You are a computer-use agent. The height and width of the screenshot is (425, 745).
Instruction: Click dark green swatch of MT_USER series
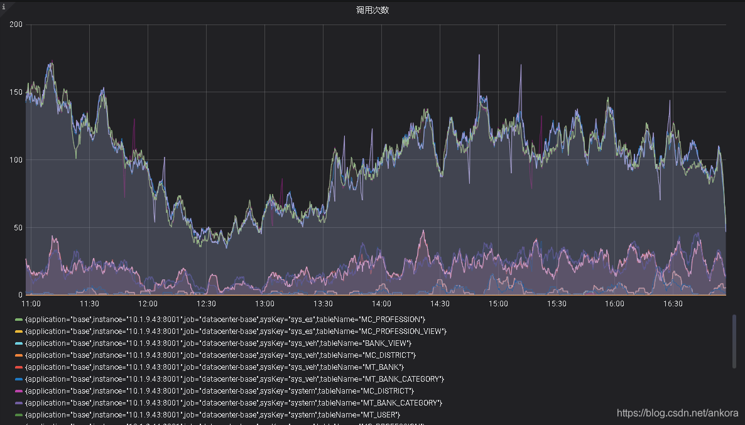[x=19, y=414]
